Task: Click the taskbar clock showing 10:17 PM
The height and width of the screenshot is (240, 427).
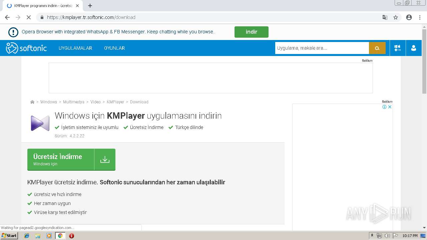Action: point(410,236)
